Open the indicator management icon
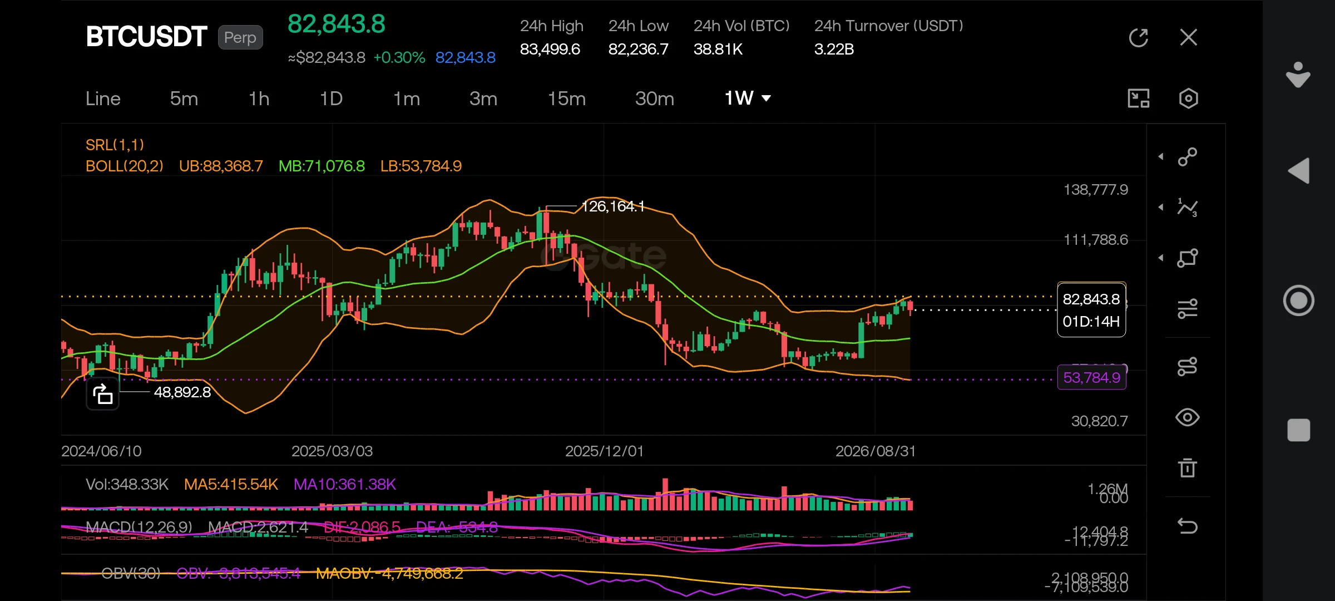Viewport: 1335px width, 601px height. (x=1188, y=367)
